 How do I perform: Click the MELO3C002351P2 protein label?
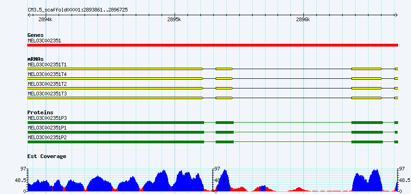(x=47, y=137)
